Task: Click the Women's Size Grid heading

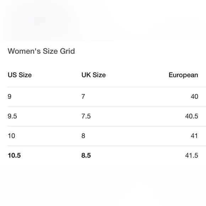Action: point(41,51)
